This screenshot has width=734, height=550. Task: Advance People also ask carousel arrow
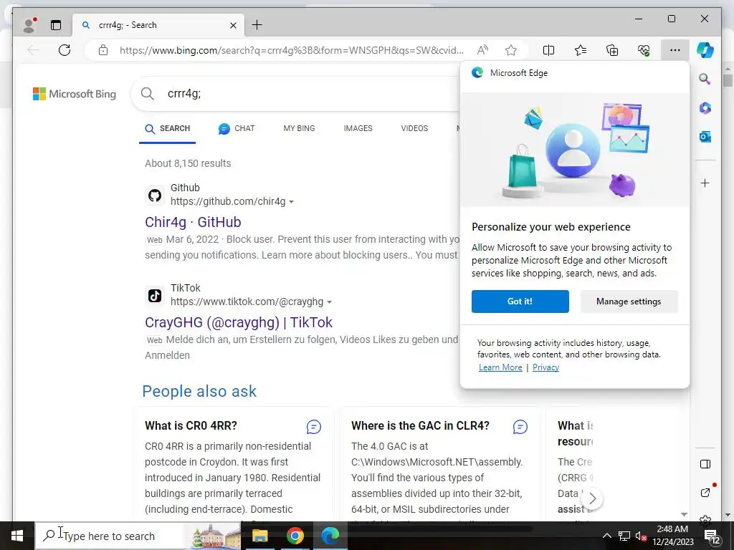pos(593,498)
